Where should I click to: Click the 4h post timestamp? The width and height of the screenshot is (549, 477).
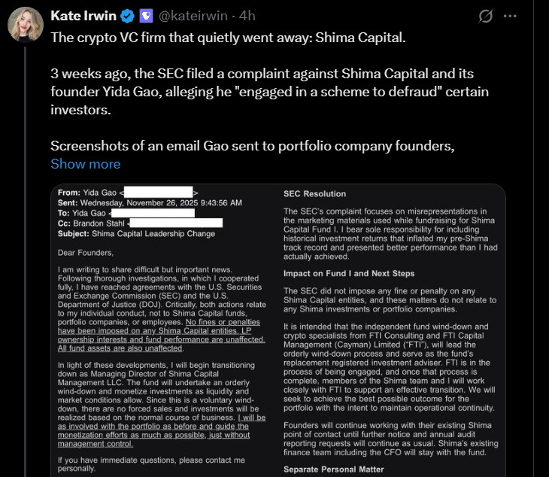247,16
